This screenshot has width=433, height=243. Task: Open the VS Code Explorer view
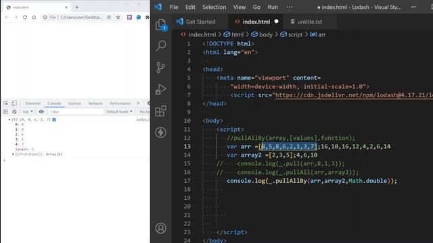pyautogui.click(x=161, y=25)
